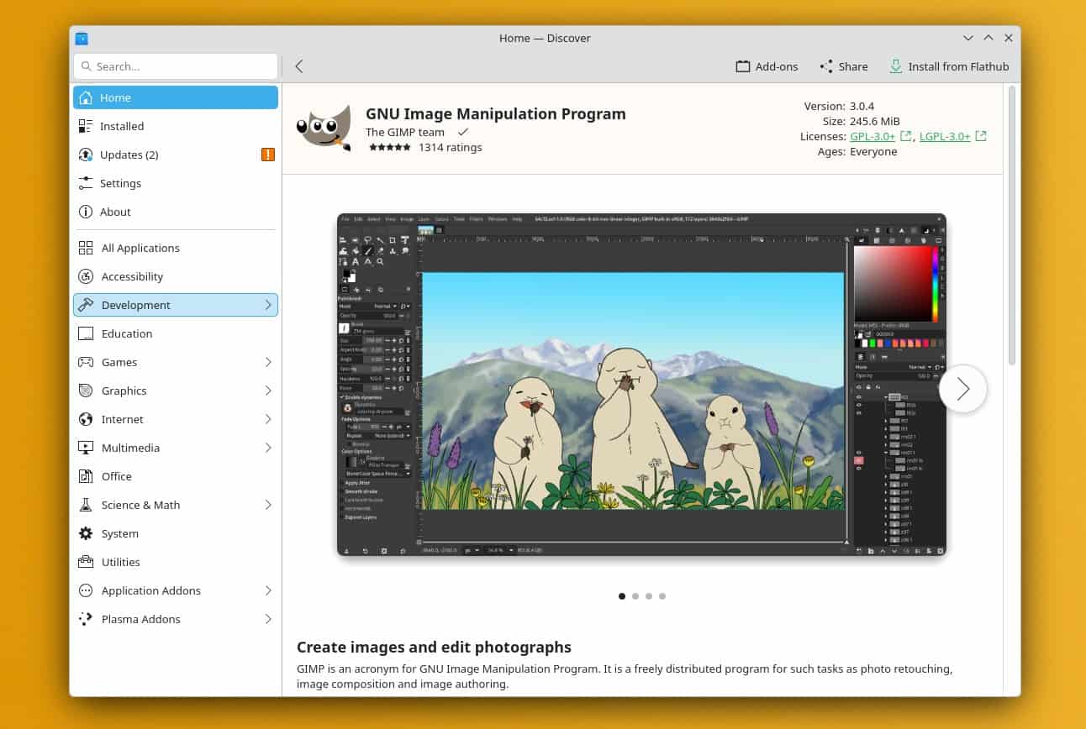The width and height of the screenshot is (1086, 729).
Task: Click the Install from Flathub button
Action: click(x=949, y=66)
